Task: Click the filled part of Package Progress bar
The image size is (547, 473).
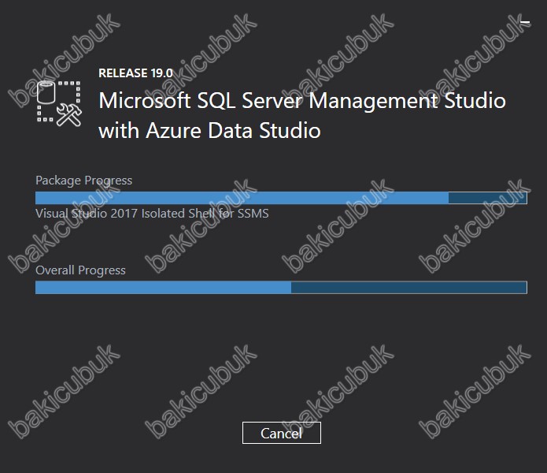Action: (x=242, y=198)
